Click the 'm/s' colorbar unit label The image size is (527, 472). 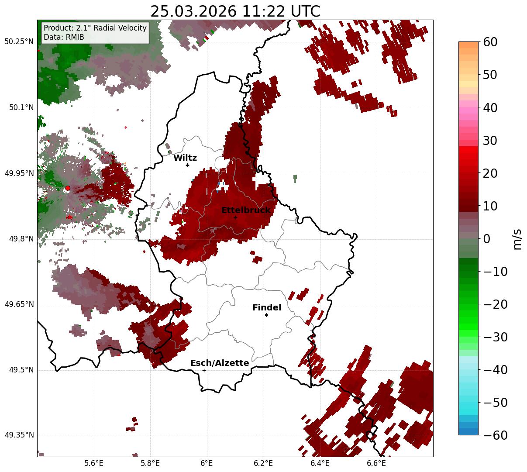point(517,238)
